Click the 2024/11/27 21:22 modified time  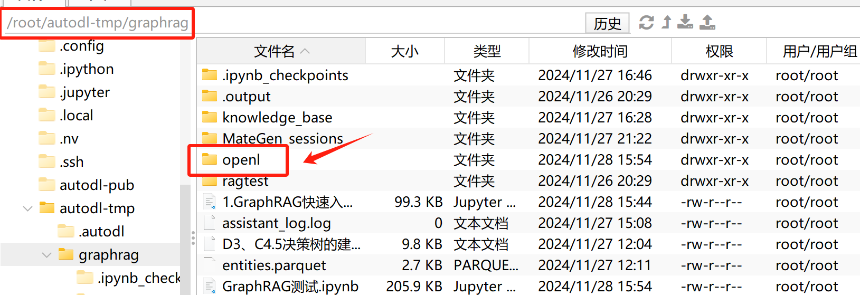tap(595, 139)
